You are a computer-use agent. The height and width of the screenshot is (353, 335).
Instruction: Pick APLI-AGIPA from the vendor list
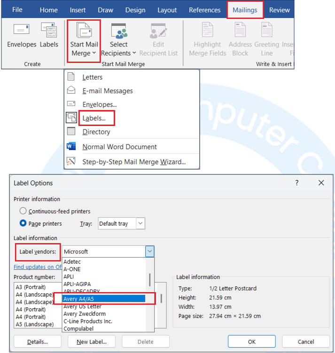click(104, 284)
